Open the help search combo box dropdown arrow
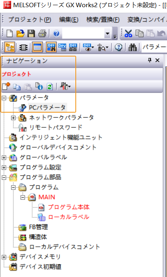Viewport: 167px width, 277px height. click(107, 33)
